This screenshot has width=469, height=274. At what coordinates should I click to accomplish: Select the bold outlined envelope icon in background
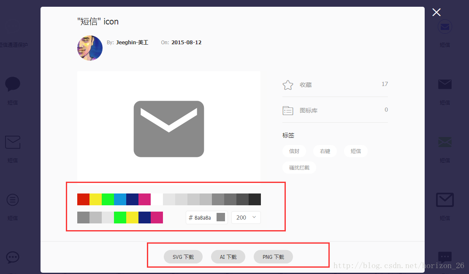(445, 200)
